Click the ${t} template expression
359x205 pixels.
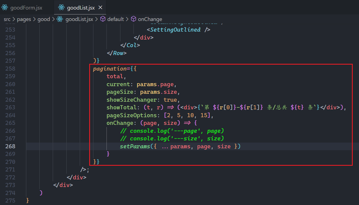click(x=297, y=107)
